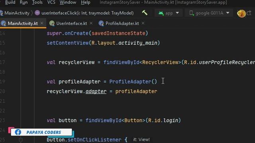255x143 pixels.
Task: Click 'super' keyword in onCreate call
Action: [54, 33]
